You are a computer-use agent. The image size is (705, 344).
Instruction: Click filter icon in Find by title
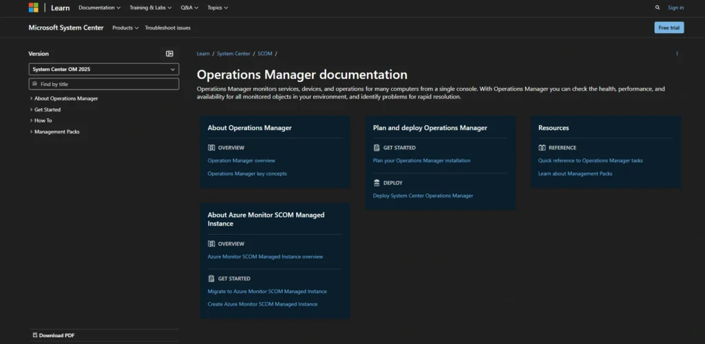click(34, 84)
